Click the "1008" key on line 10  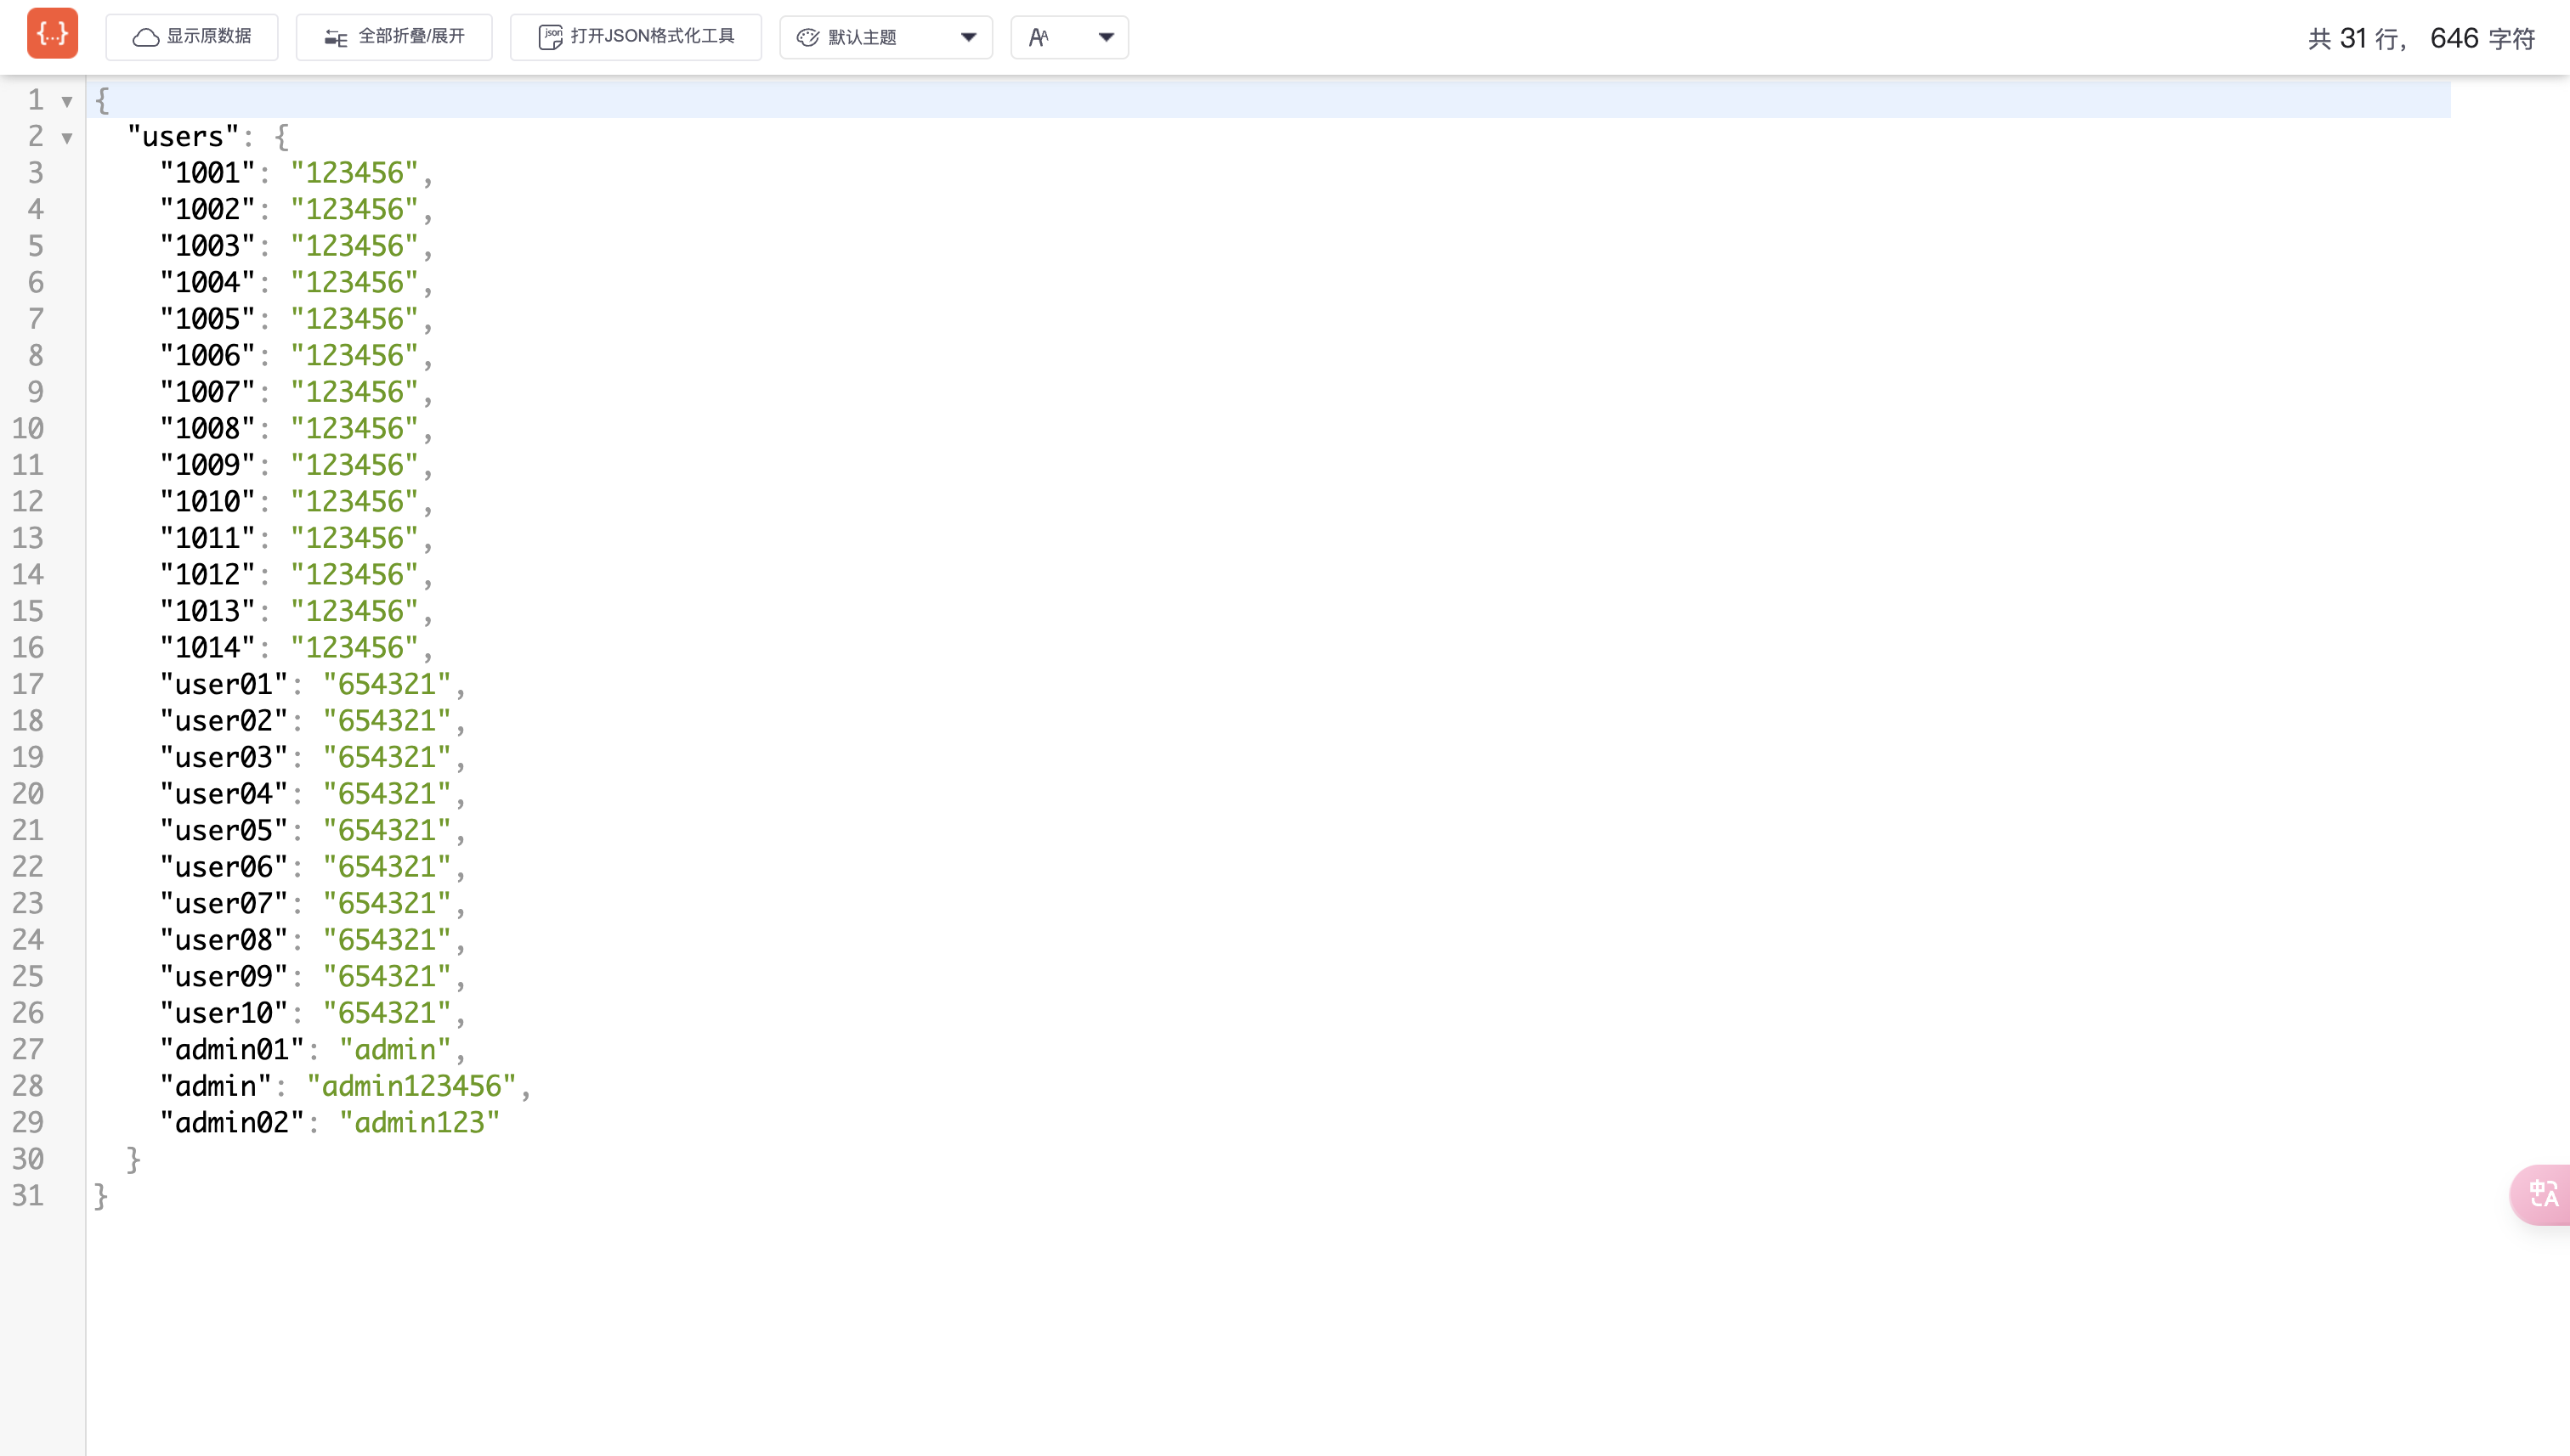click(207, 428)
